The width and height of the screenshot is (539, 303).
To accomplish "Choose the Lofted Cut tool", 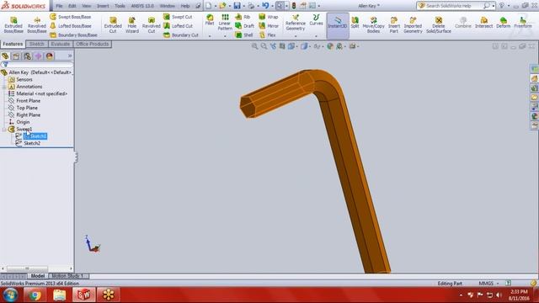I will [x=178, y=26].
